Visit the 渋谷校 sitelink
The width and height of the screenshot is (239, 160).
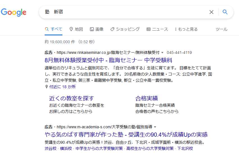(x=51, y=148)
